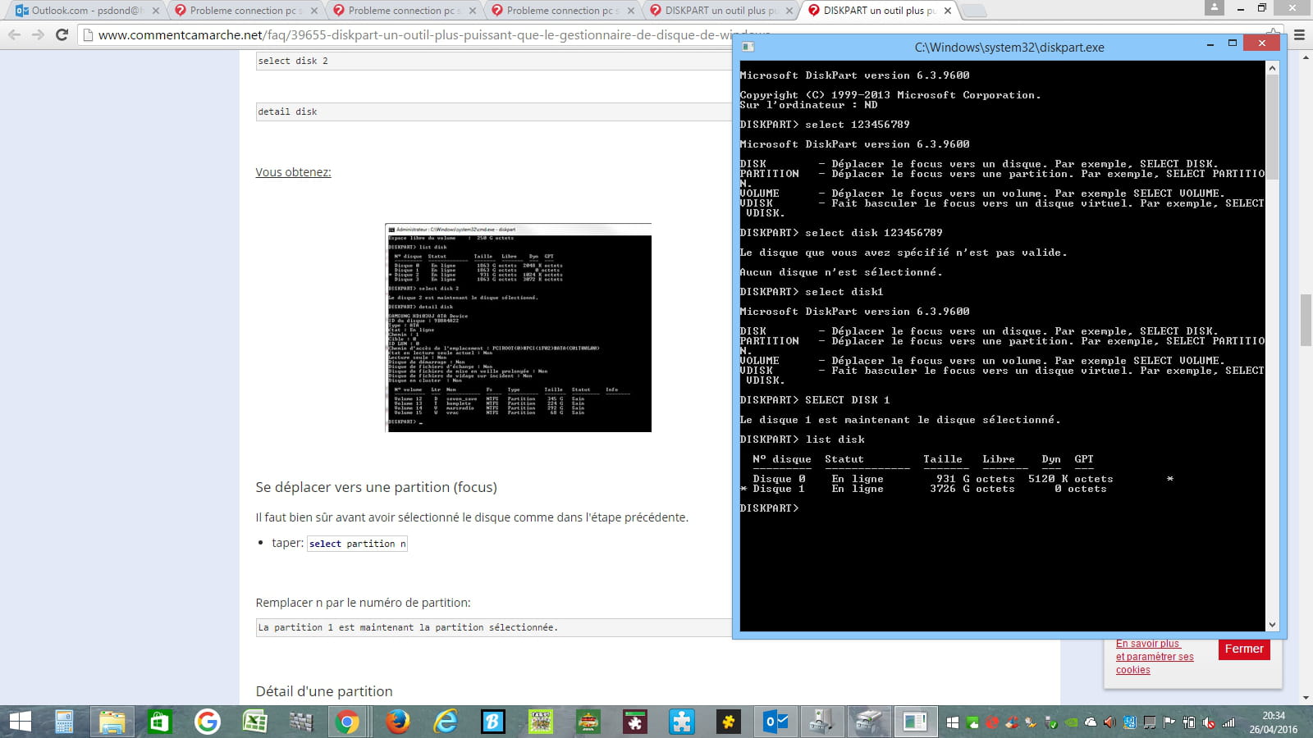The height and width of the screenshot is (738, 1313).
Task: Open the volume speaker tray icon
Action: pos(1109,722)
